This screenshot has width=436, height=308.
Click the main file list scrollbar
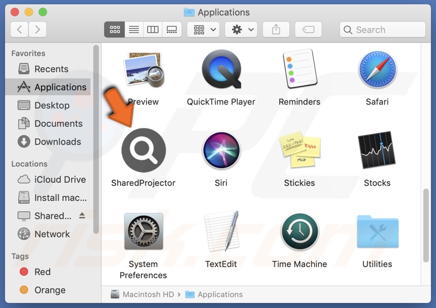click(x=426, y=225)
